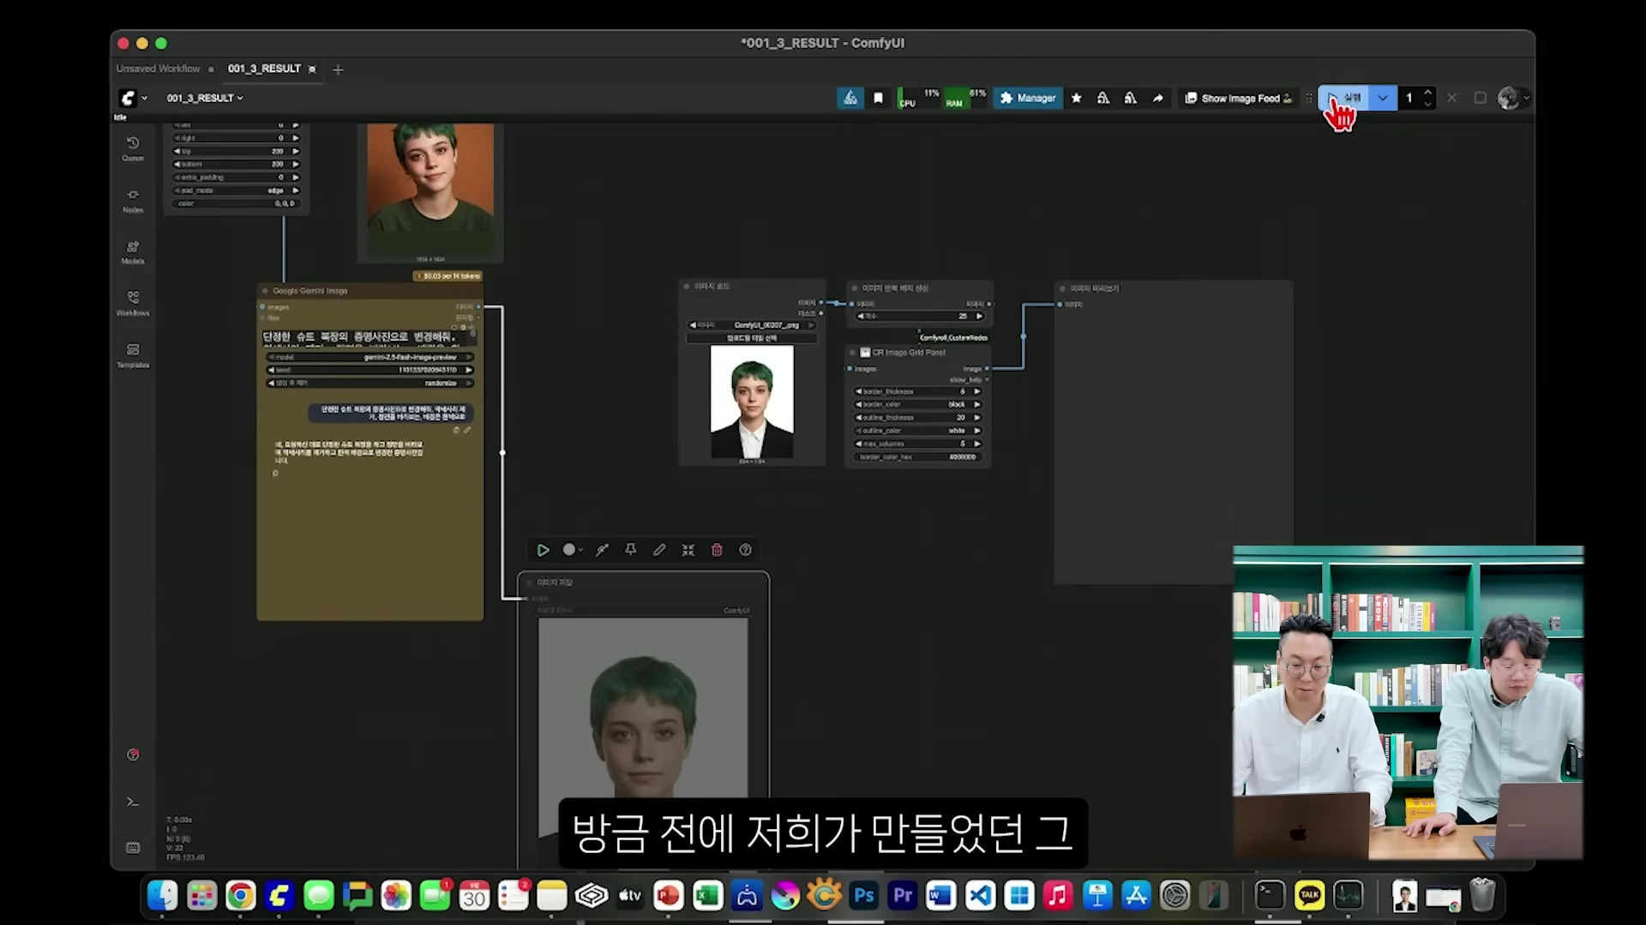Open KakaoTalk from the dock

pos(1309,896)
